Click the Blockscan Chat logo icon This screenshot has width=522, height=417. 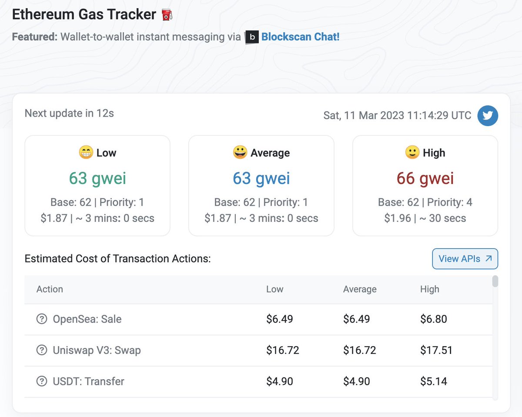tap(251, 37)
